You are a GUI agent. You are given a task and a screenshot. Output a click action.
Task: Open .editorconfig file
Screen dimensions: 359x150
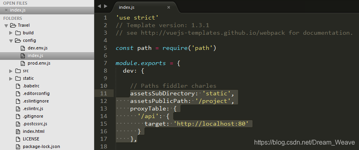(36, 94)
